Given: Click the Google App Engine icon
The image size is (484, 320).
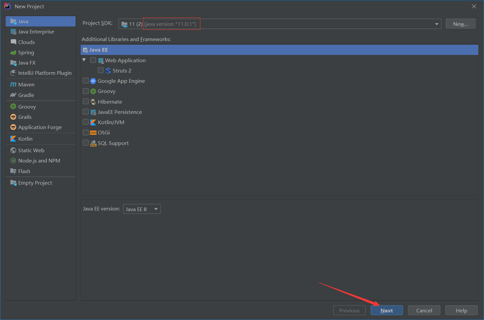Looking at the screenshot, I should (x=93, y=81).
